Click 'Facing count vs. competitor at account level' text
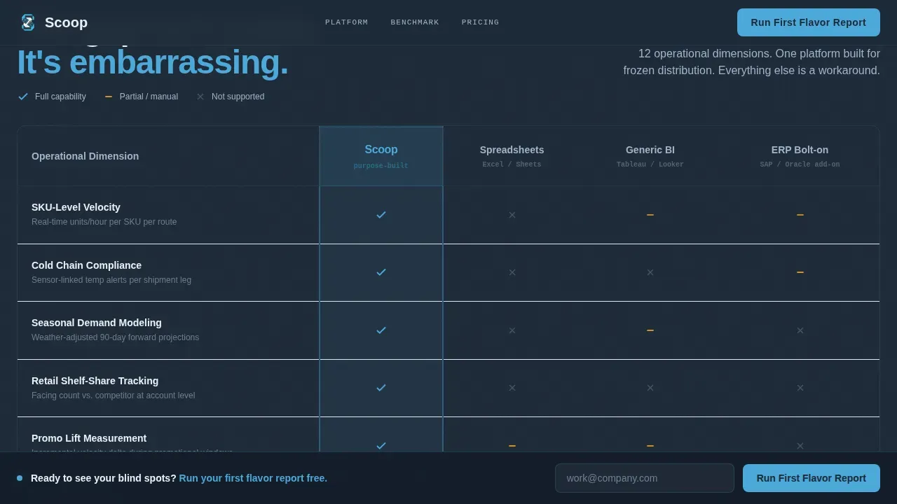 (113, 395)
